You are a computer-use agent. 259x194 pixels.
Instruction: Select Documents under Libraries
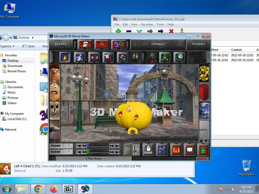pyautogui.click(x=15, y=87)
